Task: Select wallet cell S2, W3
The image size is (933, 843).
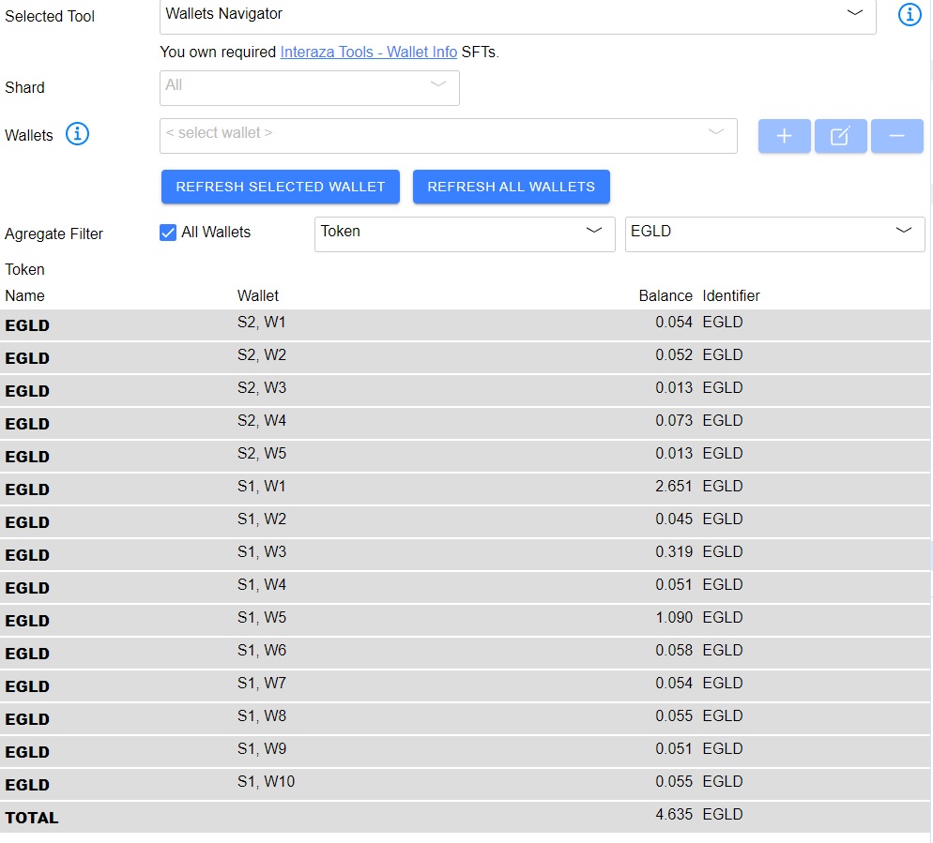Action: coord(261,387)
